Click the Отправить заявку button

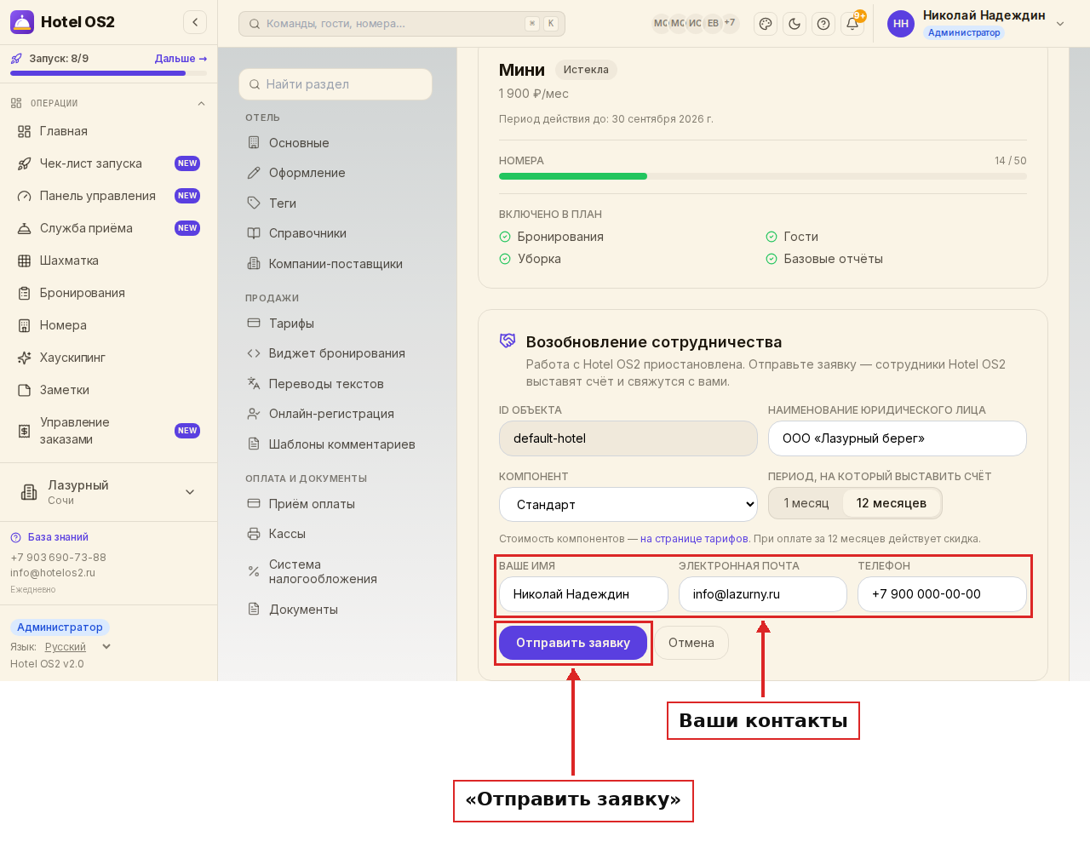pyautogui.click(x=573, y=643)
